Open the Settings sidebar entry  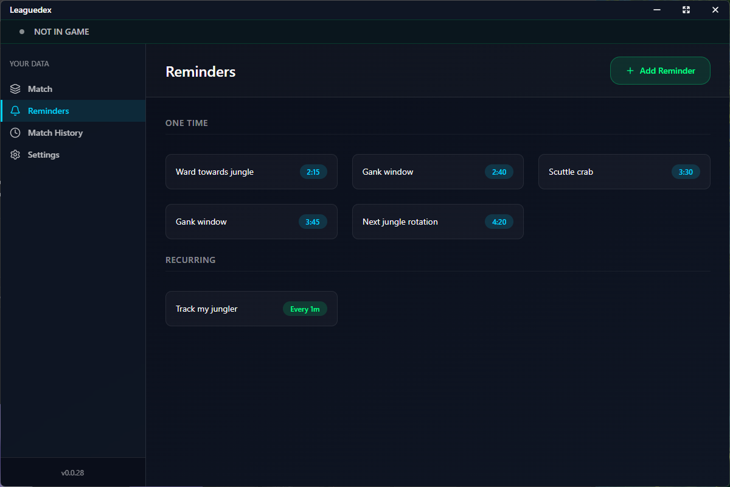[x=44, y=154]
